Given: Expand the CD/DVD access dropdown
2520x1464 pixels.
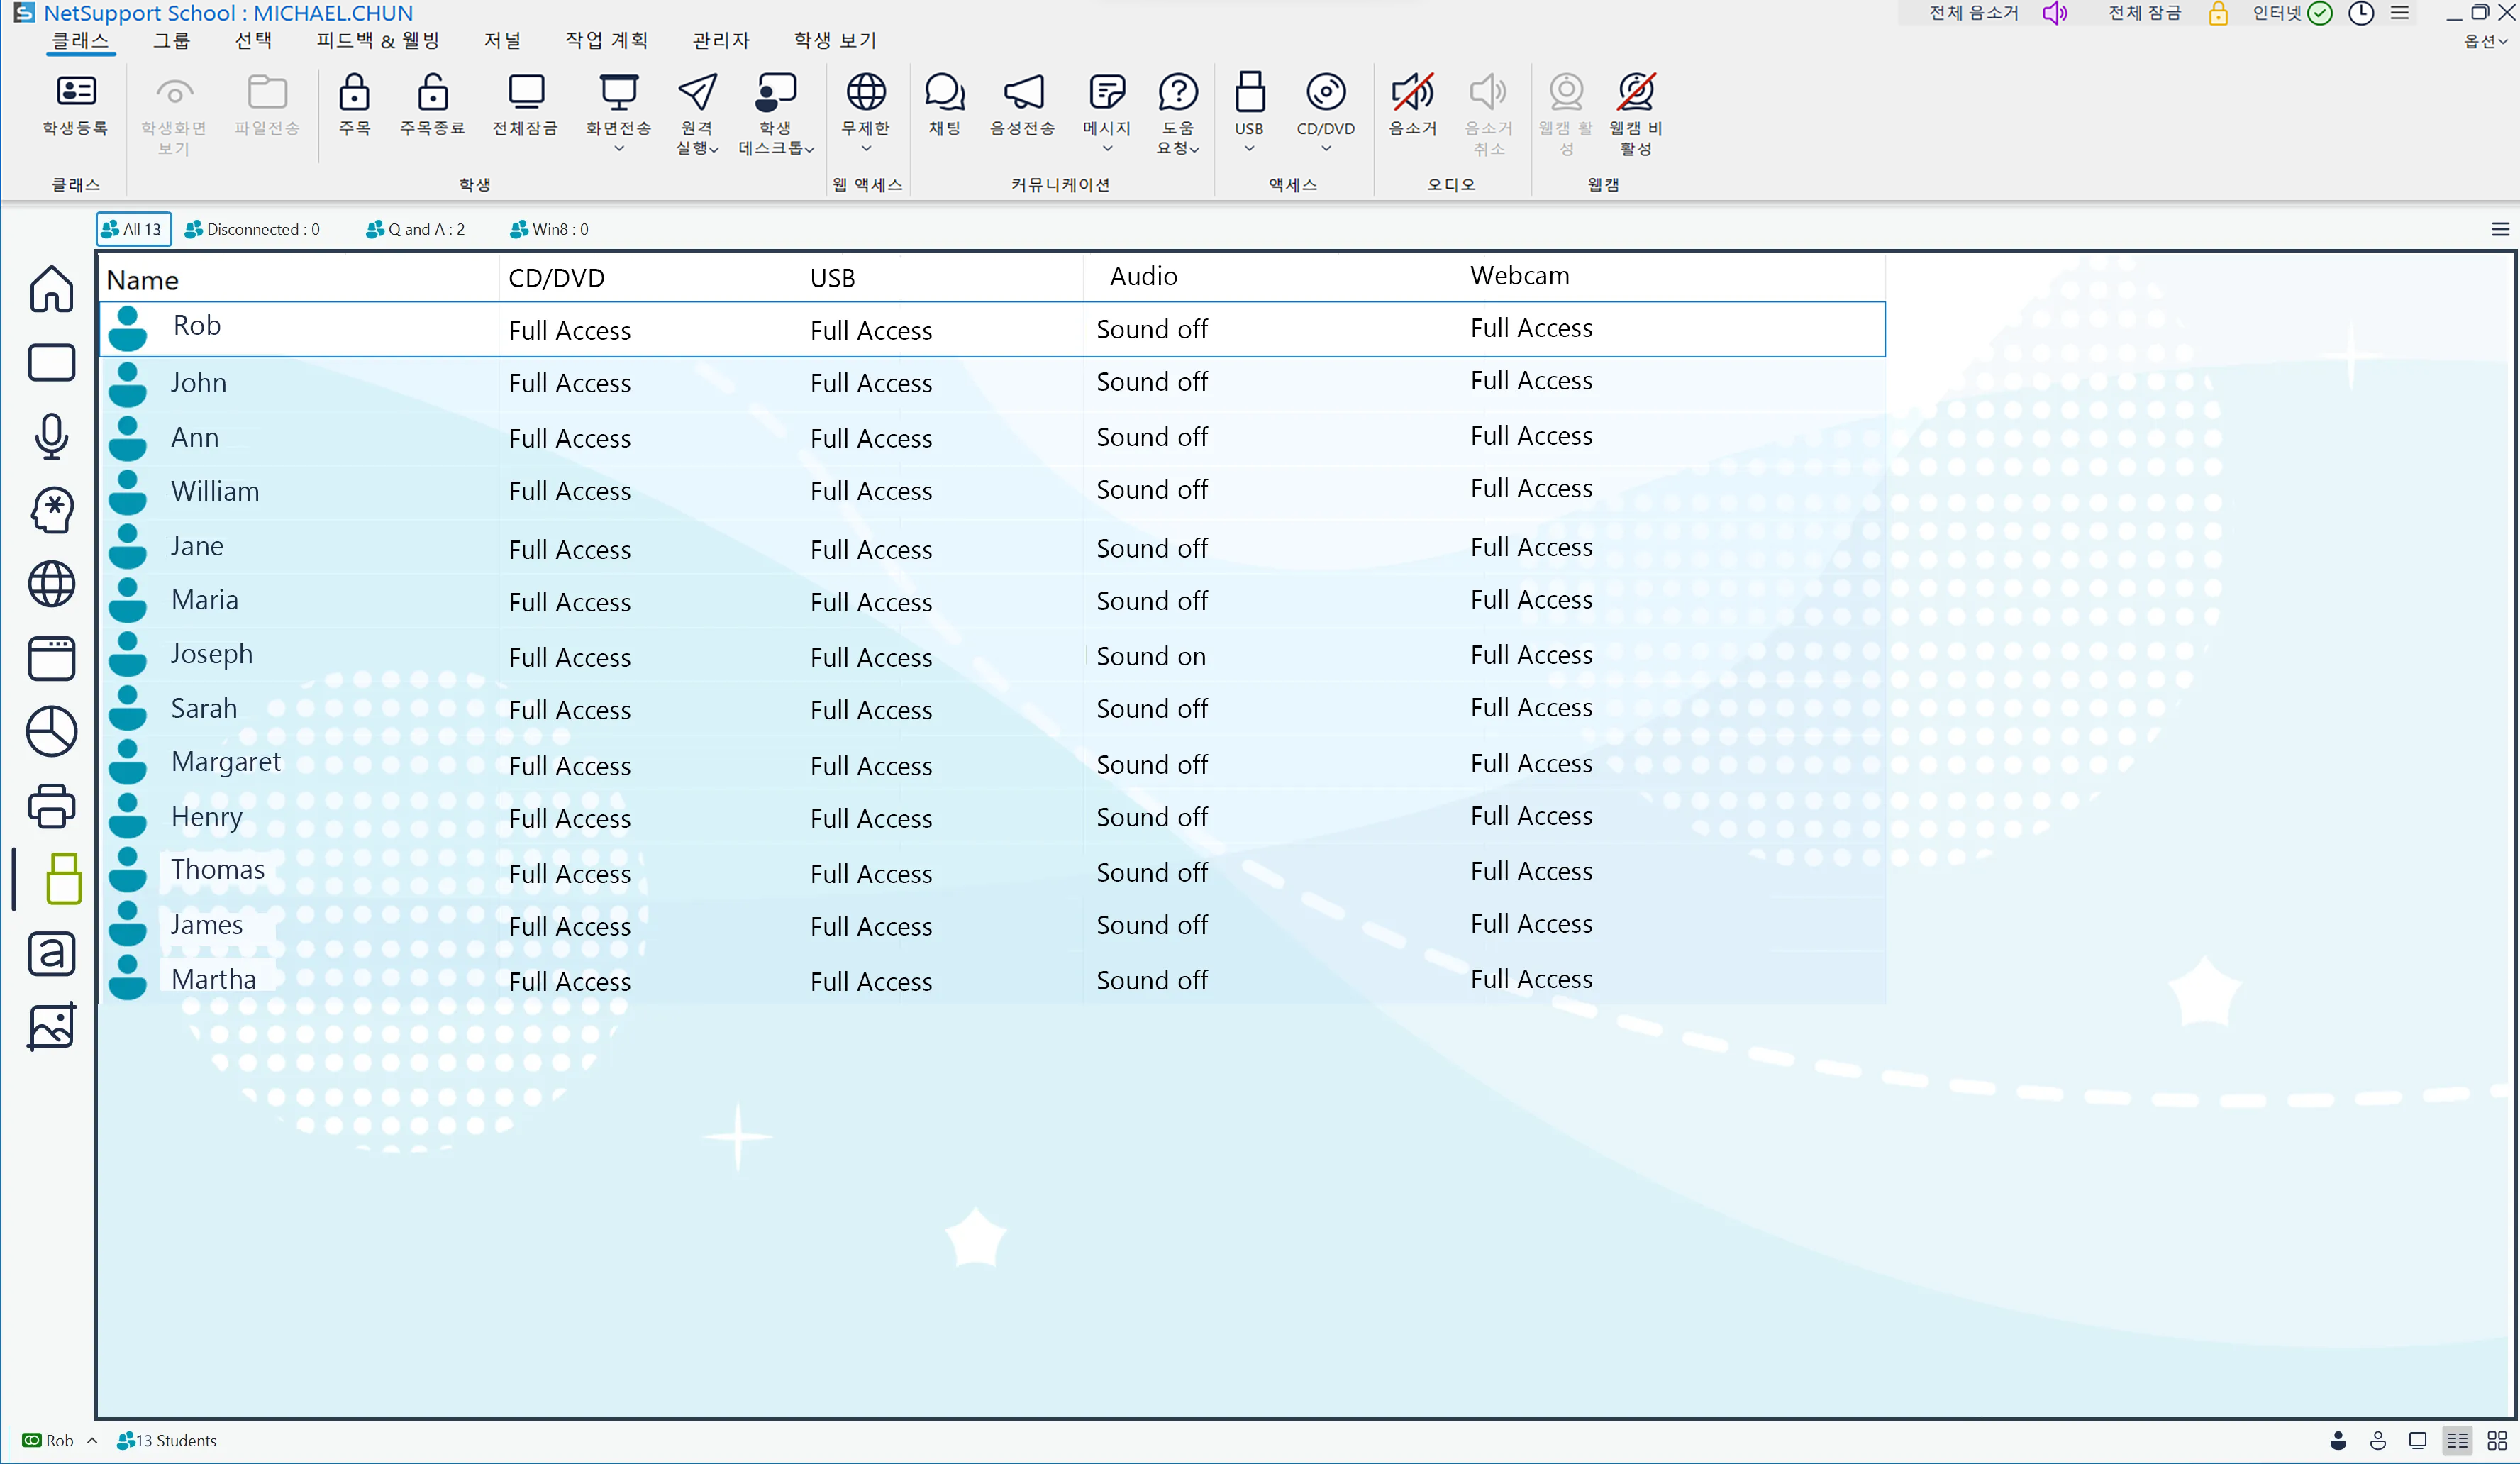Looking at the screenshot, I should tap(1326, 149).
